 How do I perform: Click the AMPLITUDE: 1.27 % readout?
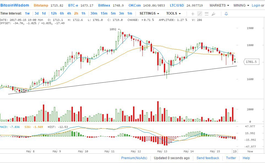coord(173,20)
